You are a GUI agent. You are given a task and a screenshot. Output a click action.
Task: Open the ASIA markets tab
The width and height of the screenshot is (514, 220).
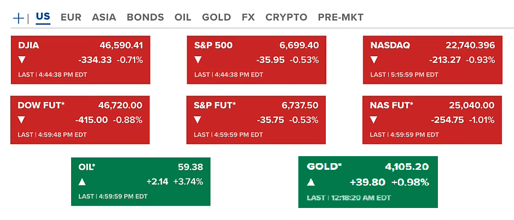click(x=104, y=17)
